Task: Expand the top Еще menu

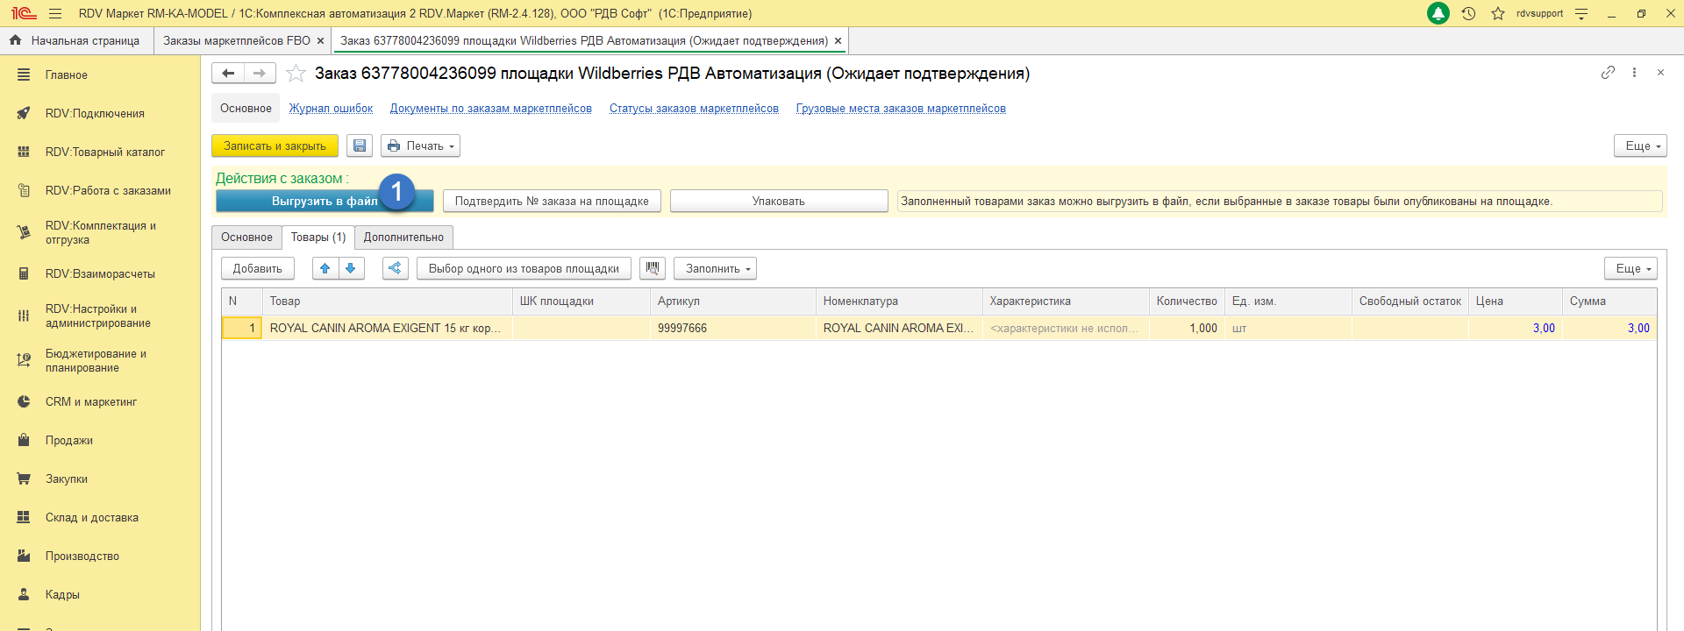Action: point(1640,145)
